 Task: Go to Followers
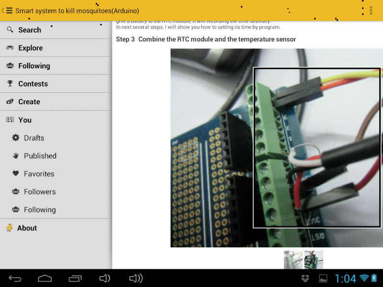56,192
